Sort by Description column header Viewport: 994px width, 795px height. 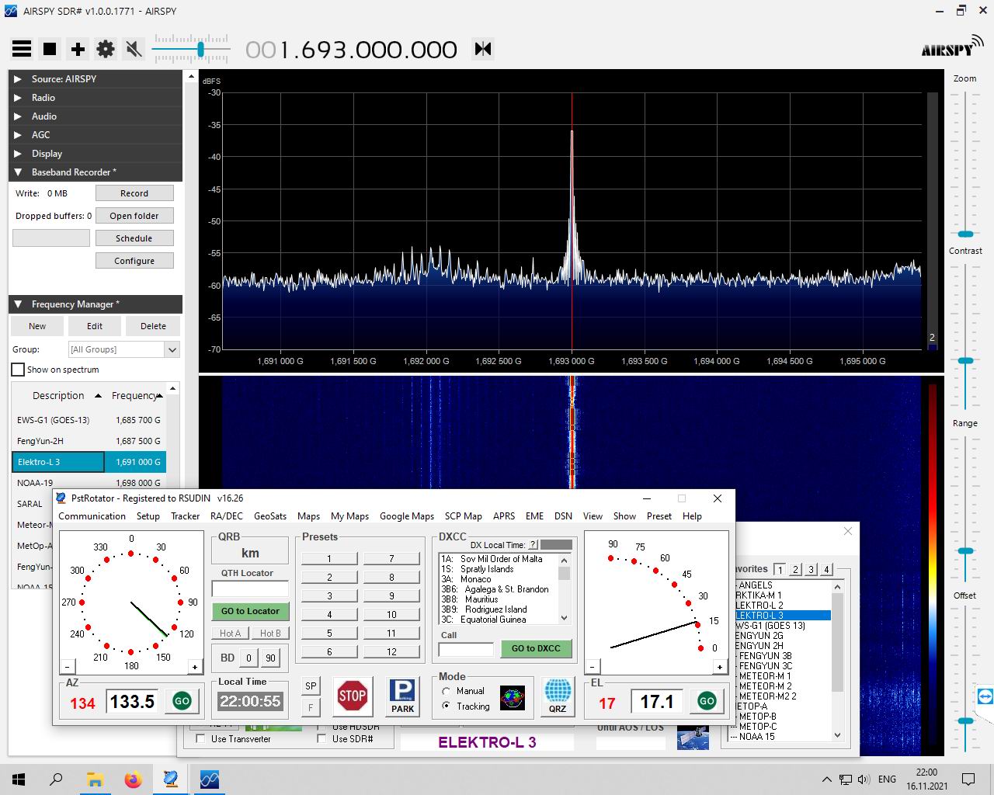click(58, 396)
